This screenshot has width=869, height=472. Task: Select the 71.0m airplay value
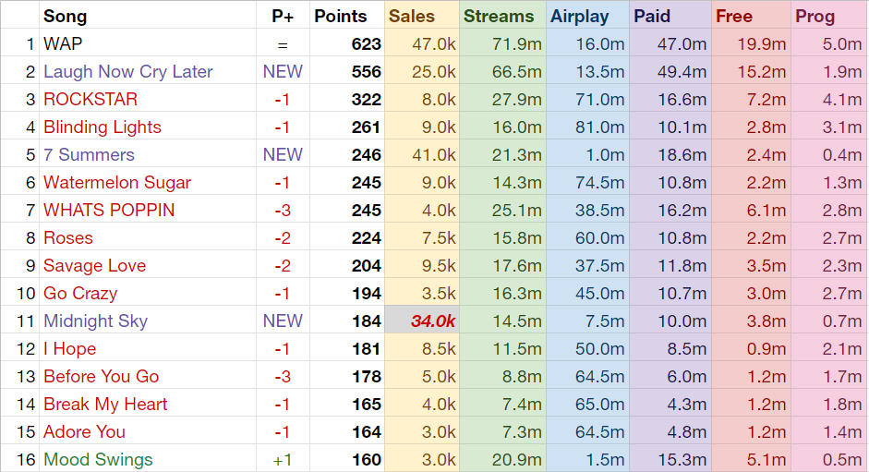click(x=599, y=99)
